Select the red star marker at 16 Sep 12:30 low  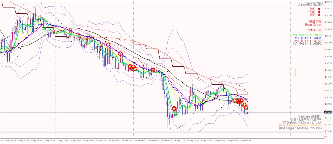(174, 109)
